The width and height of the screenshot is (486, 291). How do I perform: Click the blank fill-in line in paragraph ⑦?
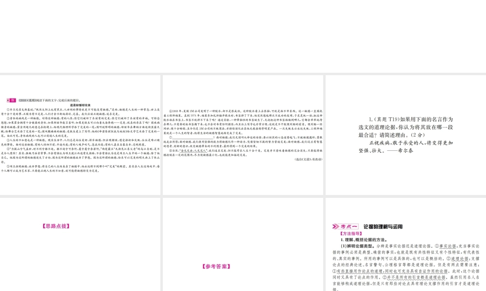click(193, 137)
